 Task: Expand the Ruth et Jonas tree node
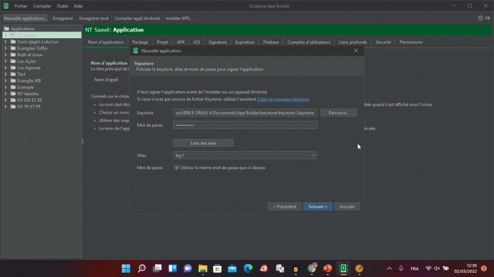coord(6,55)
